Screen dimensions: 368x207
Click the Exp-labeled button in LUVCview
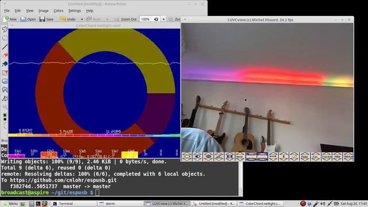(x=316, y=156)
